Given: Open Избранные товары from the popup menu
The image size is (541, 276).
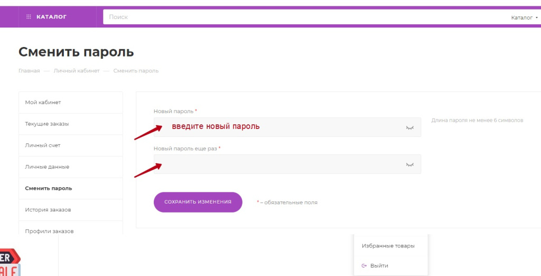Looking at the screenshot, I should (388, 246).
